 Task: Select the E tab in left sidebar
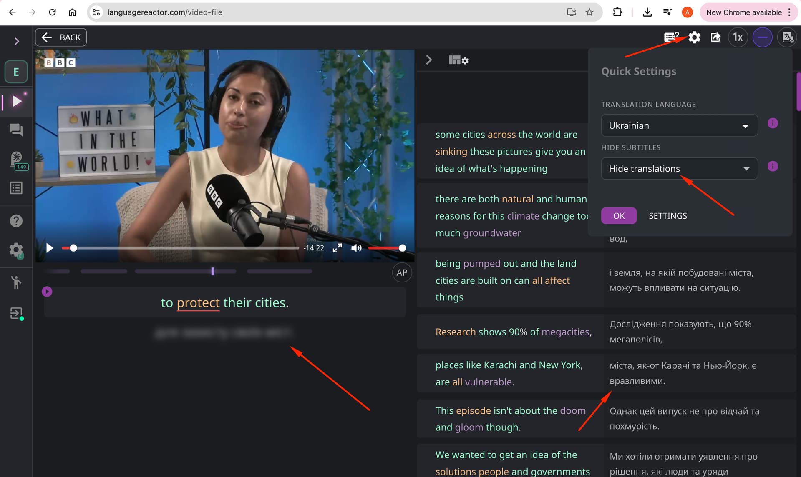pos(16,72)
